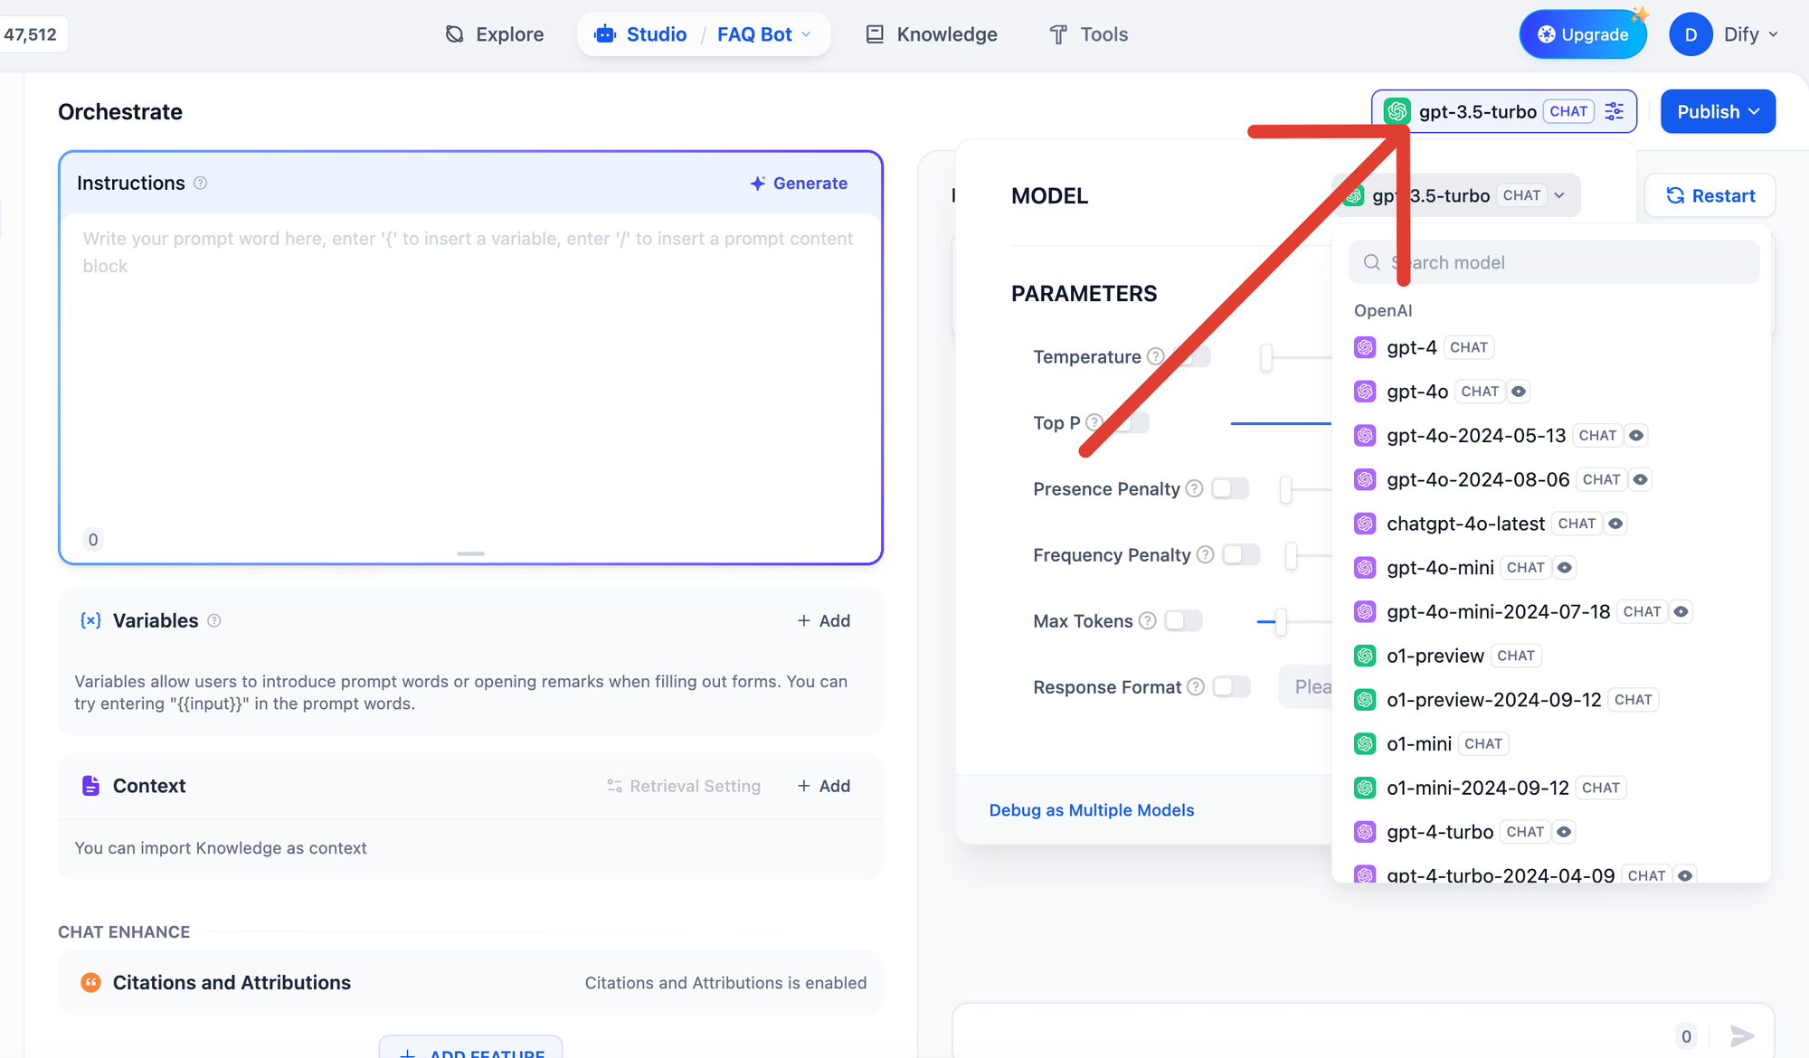Click the Variables help question icon
This screenshot has width=1809, height=1058.
pos(214,621)
